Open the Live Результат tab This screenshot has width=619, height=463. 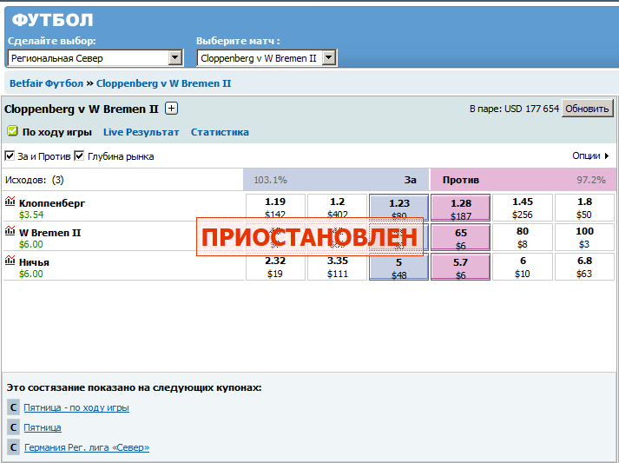click(141, 132)
